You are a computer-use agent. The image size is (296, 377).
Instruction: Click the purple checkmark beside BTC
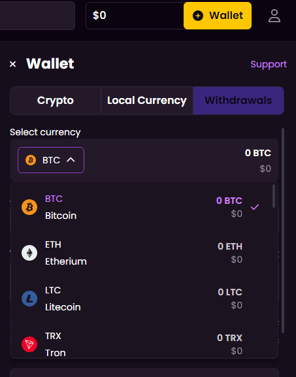pyautogui.click(x=255, y=207)
